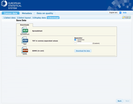Screen dimensions: 133x104
Task: Open the help link
Action: point(124,13)
